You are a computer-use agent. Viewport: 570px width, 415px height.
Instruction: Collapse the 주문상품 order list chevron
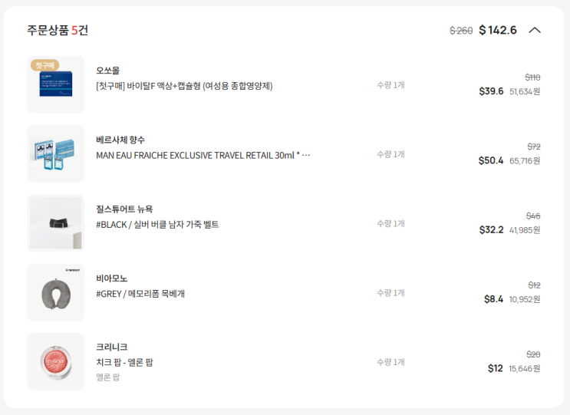point(535,31)
